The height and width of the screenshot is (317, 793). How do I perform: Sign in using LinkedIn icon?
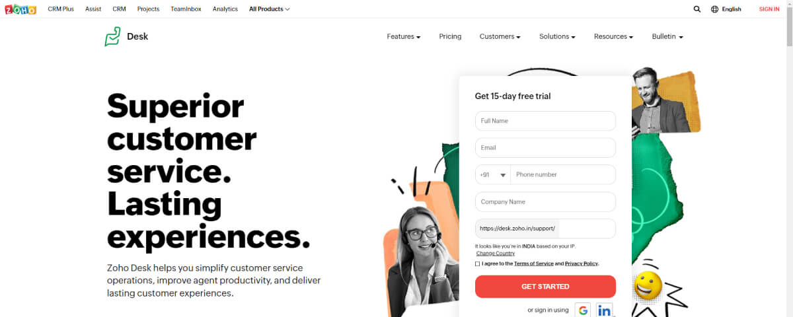tap(604, 310)
